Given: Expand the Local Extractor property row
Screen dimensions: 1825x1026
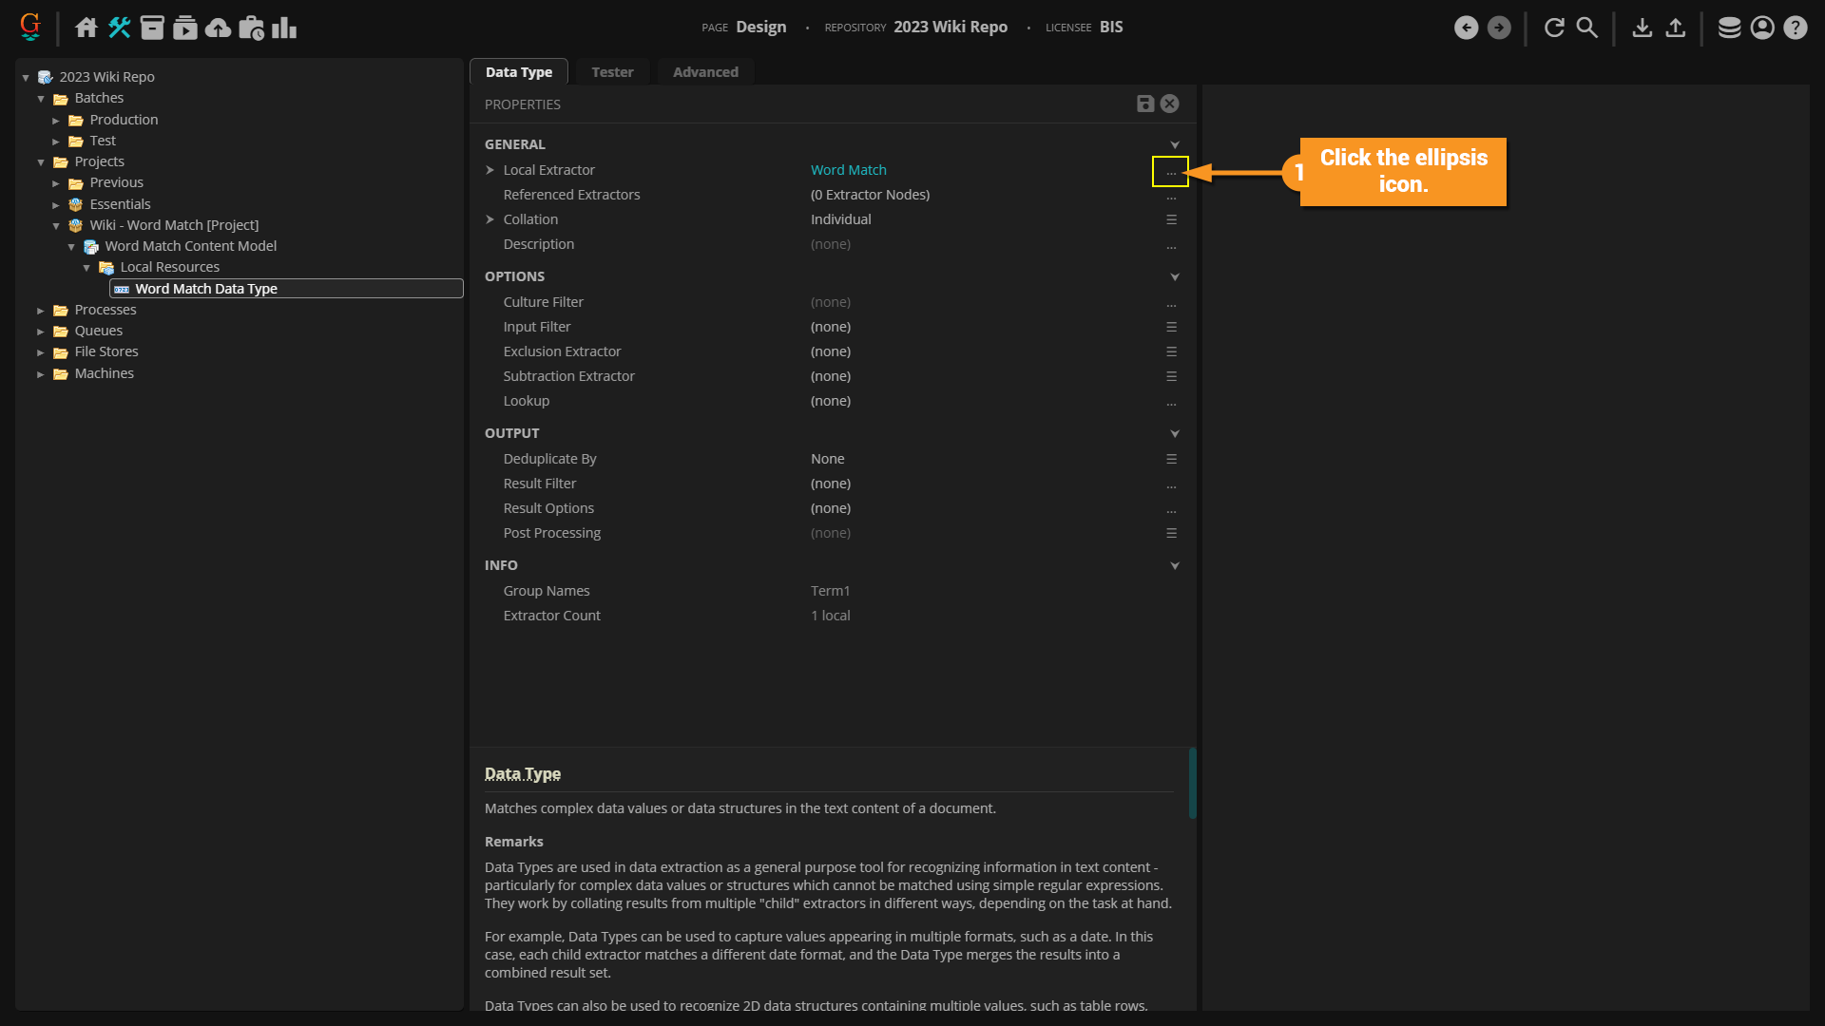Looking at the screenshot, I should point(490,170).
